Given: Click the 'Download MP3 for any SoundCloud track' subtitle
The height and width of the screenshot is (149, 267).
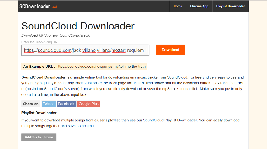Looking at the screenshot, I should click(56, 35).
